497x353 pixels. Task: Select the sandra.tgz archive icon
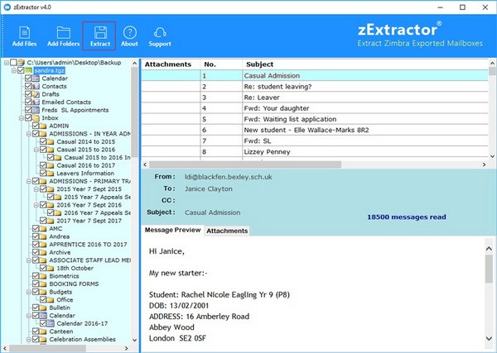[29, 70]
